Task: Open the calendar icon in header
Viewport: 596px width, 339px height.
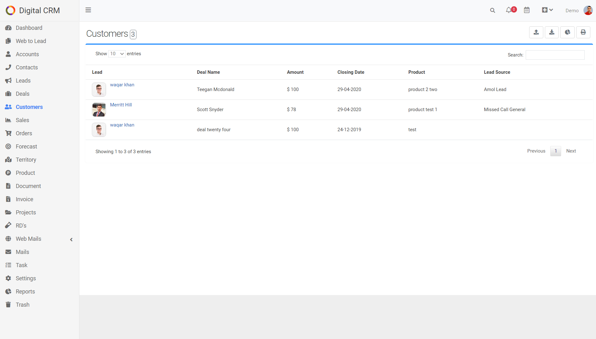Action: 527,10
